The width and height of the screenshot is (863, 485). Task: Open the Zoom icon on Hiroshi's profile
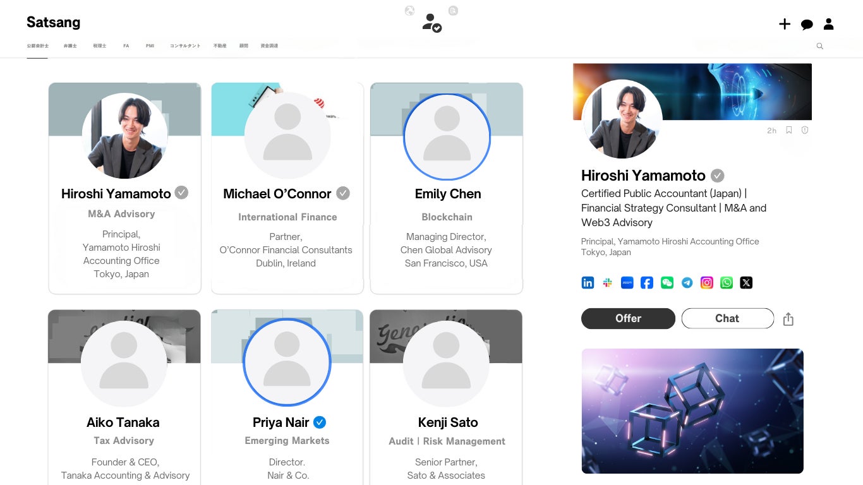tap(627, 283)
